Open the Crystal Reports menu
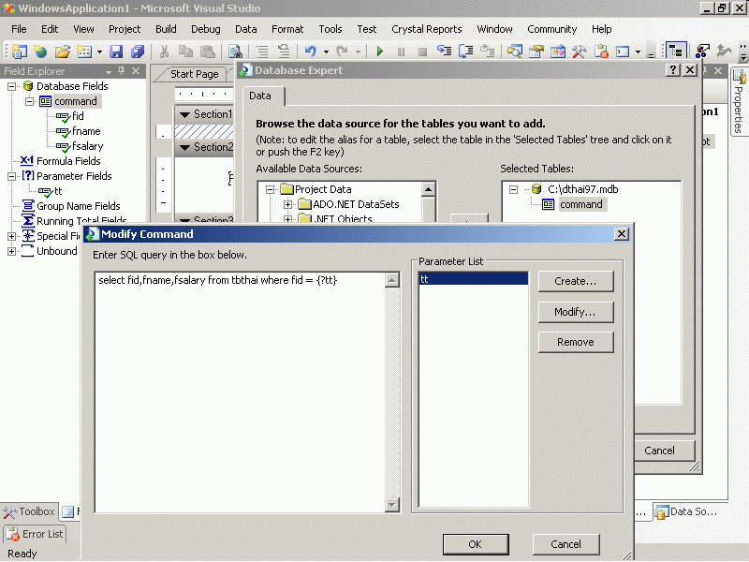 428,29
